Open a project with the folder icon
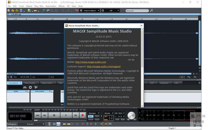The width and height of the screenshot is (208, 130). point(13,10)
